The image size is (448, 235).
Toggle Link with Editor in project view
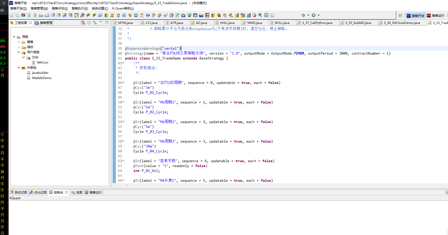tap(95, 23)
